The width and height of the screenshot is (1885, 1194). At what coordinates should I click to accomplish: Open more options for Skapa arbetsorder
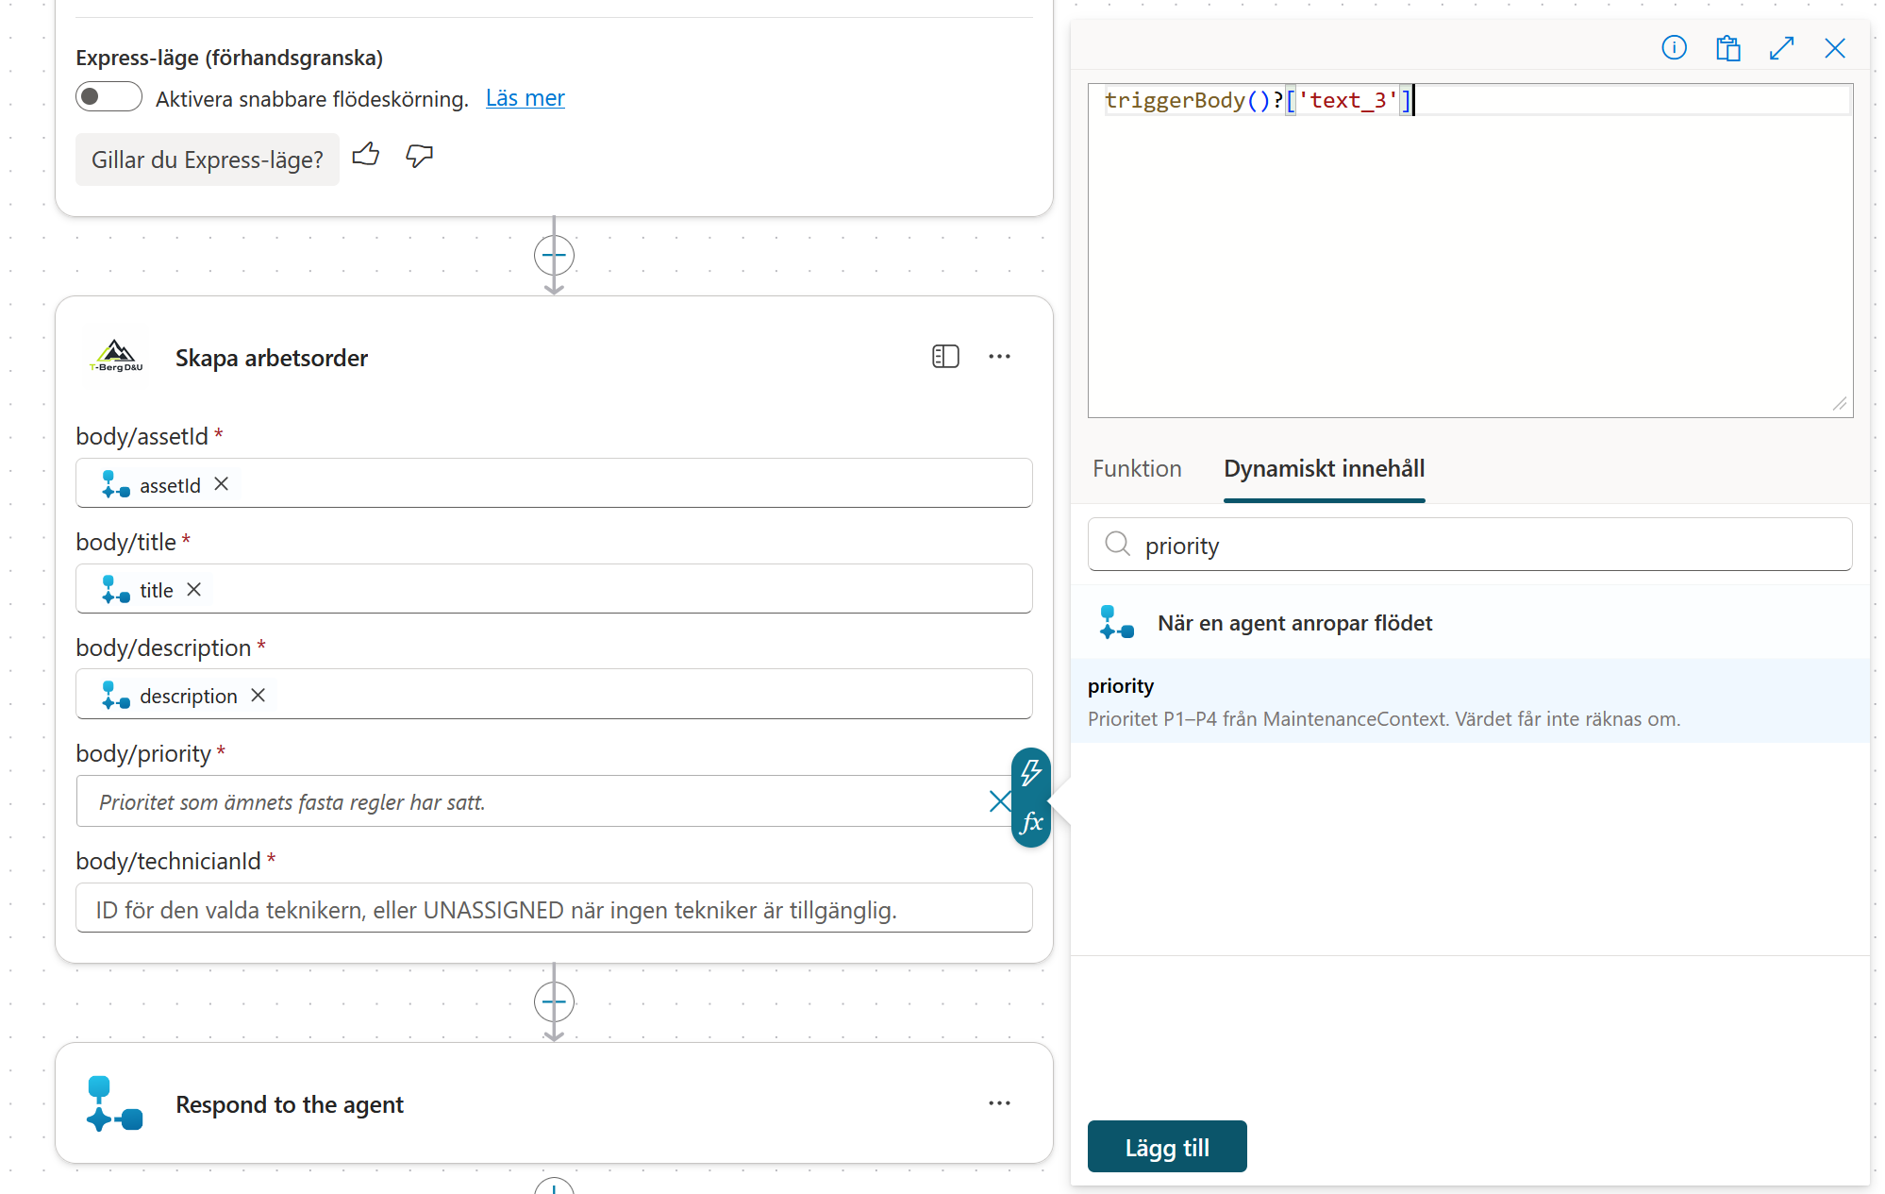coord(999,357)
